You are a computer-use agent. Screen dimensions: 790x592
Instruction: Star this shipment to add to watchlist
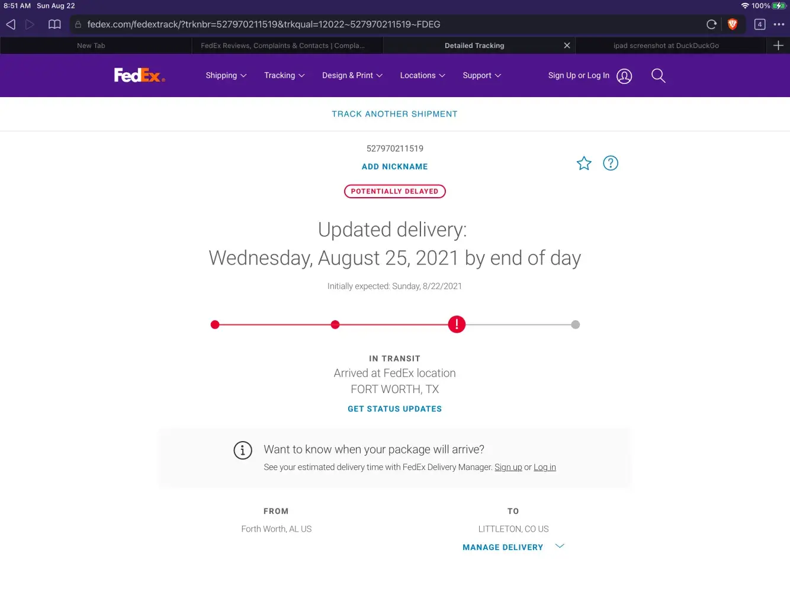(584, 163)
